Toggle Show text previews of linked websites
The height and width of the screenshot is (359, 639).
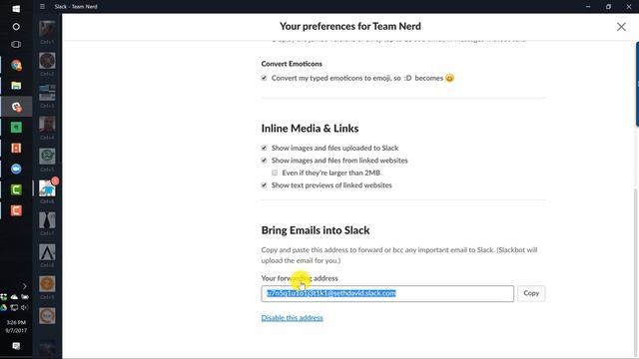click(264, 185)
